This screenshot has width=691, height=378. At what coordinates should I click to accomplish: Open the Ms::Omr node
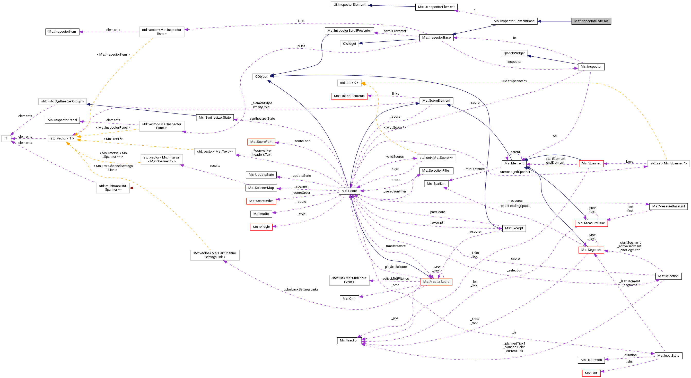click(x=349, y=299)
